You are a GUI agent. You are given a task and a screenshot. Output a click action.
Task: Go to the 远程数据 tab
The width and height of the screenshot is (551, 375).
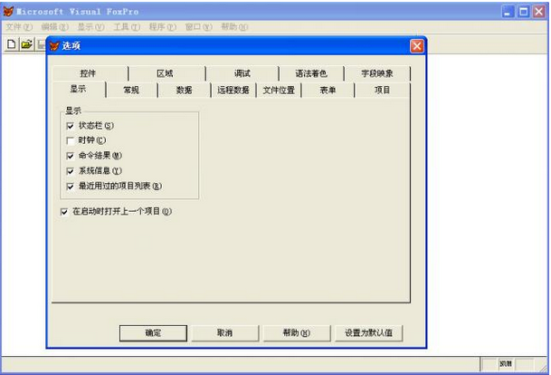pyautogui.click(x=233, y=90)
